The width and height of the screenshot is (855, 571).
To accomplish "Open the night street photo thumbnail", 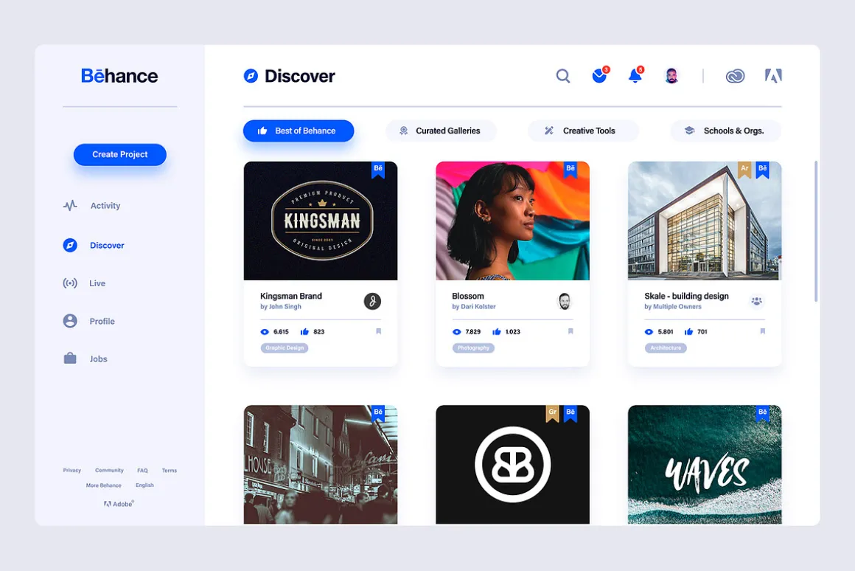I will 321,465.
